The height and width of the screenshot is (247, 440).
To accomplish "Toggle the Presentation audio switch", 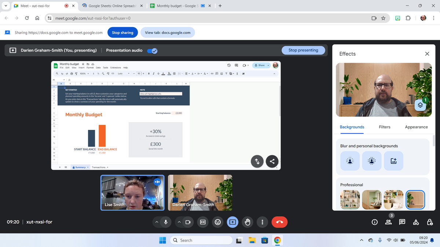I will point(152,51).
